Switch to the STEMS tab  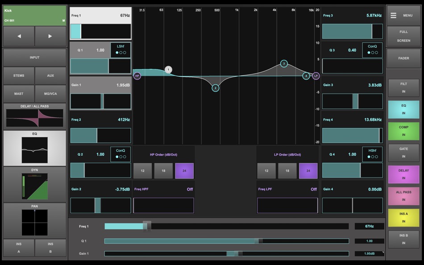coord(19,76)
